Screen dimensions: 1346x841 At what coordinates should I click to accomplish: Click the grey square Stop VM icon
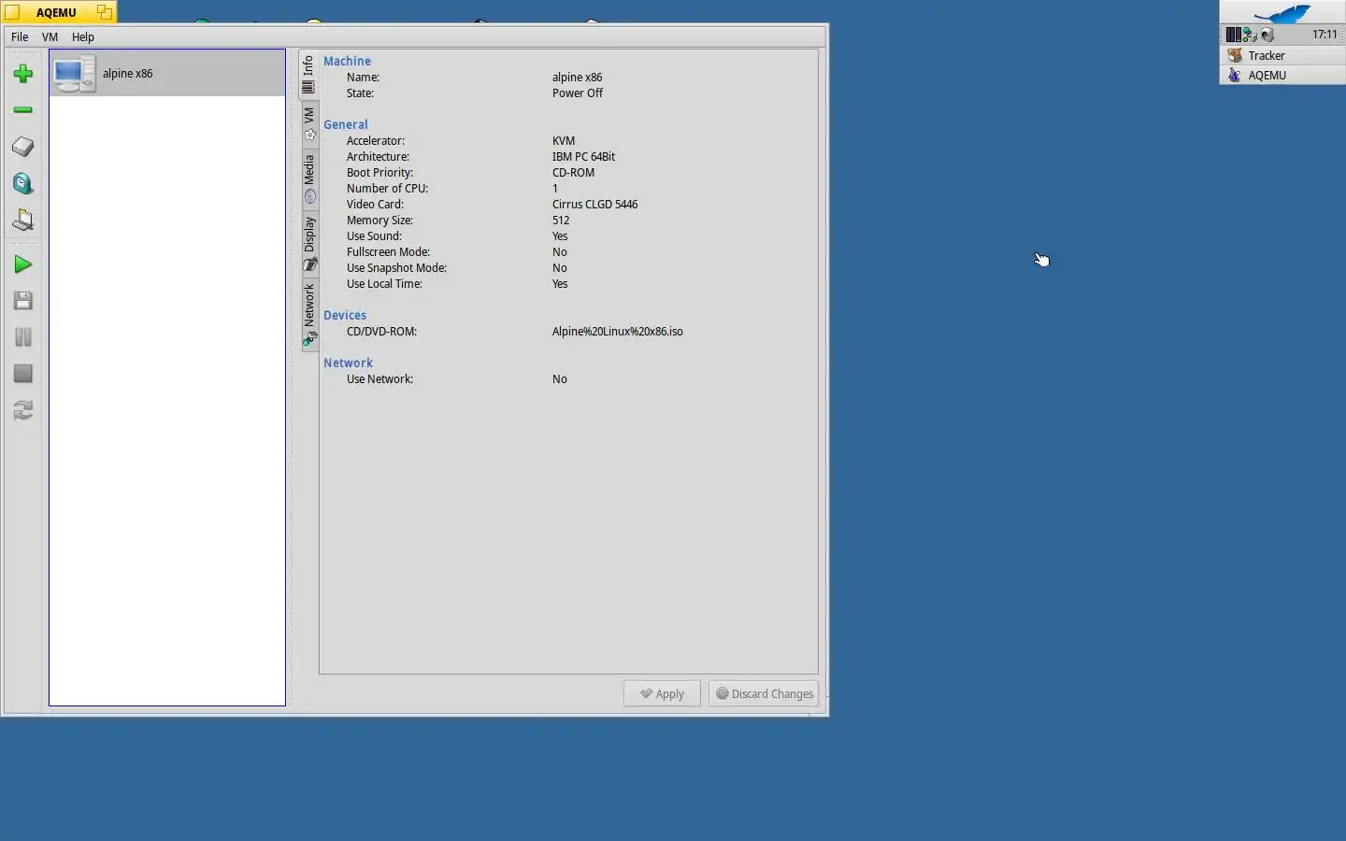click(x=22, y=374)
